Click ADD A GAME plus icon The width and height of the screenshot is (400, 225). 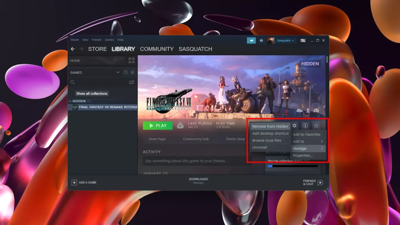pyautogui.click(x=74, y=182)
